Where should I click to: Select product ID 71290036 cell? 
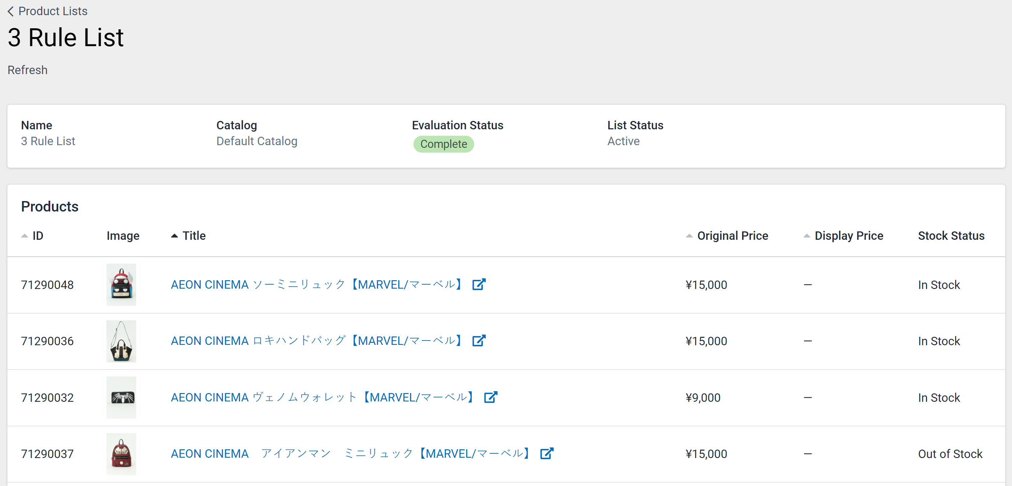[x=47, y=341]
